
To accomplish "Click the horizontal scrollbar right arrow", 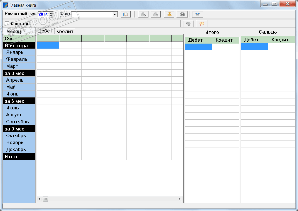I will click(180, 199).
